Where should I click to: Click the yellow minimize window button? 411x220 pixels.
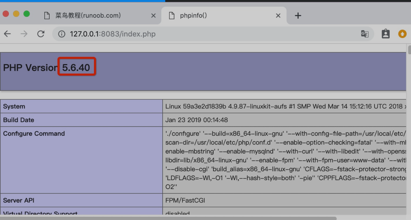click(x=16, y=14)
